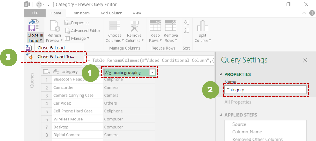Sort descending with the Z-A icon
316x141 pixels.
coord(187,30)
